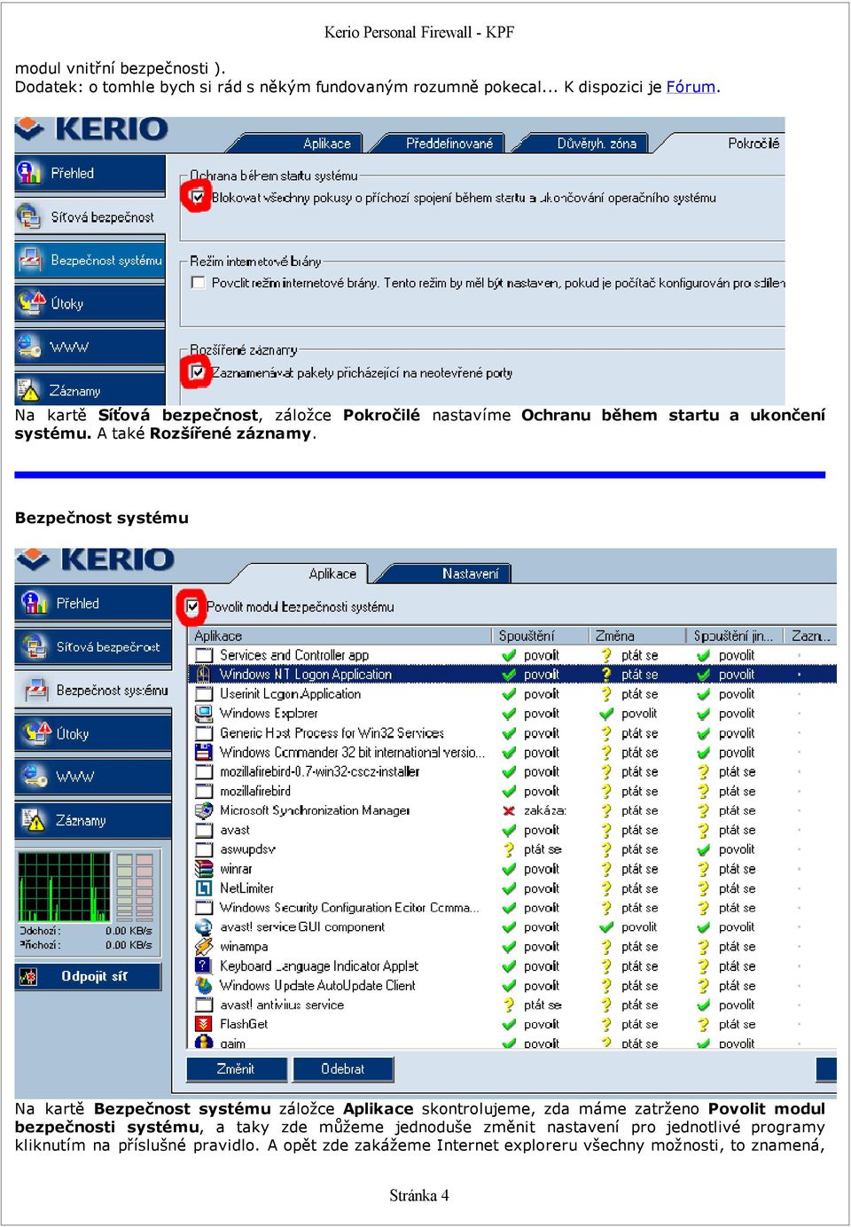
Task: Click WWW icon in lower Kerio screenshot
Action: pos(35,776)
